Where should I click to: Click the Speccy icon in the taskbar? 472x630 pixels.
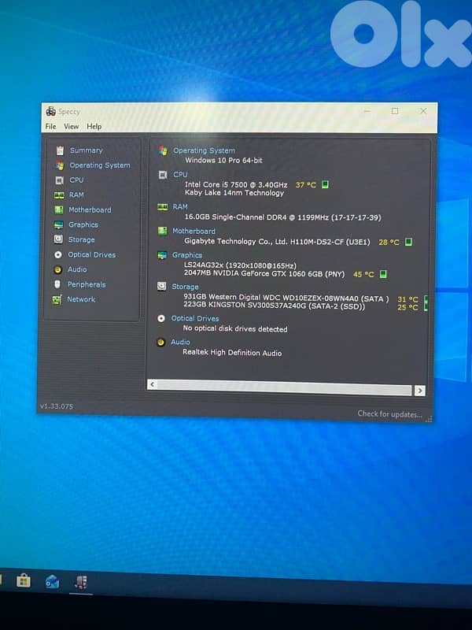(81, 582)
